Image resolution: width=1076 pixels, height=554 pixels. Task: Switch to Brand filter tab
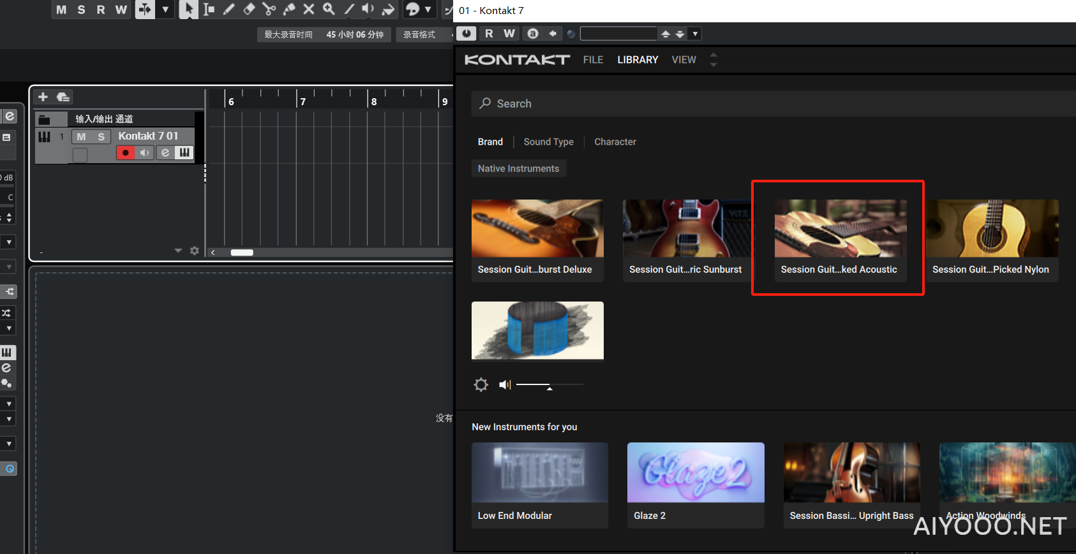point(490,142)
